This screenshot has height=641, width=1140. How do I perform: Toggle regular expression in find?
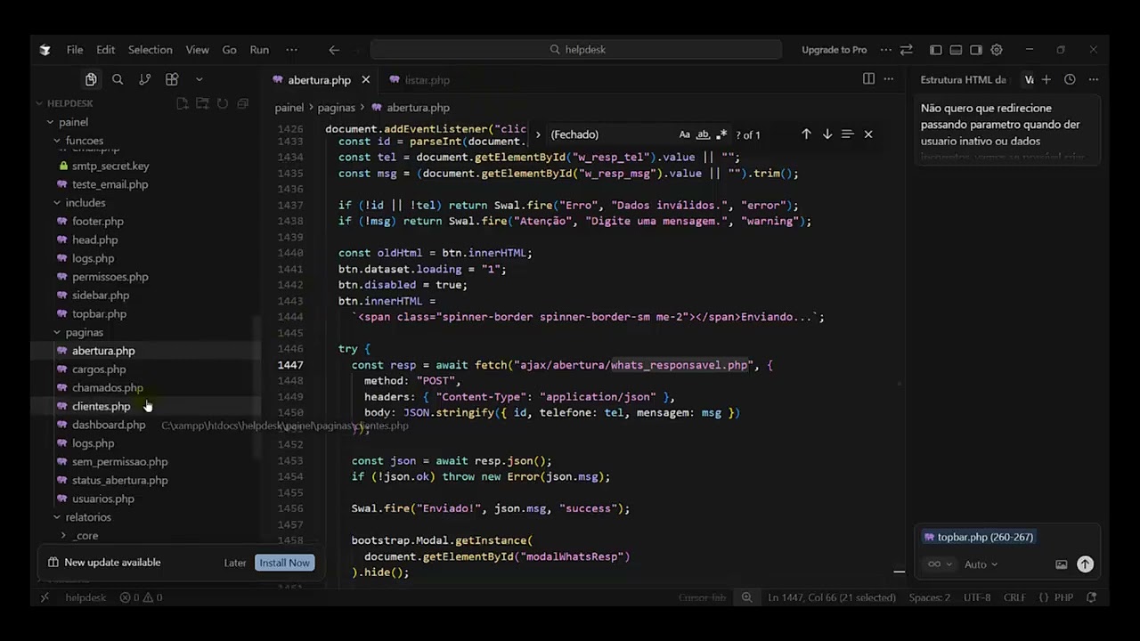pos(721,134)
